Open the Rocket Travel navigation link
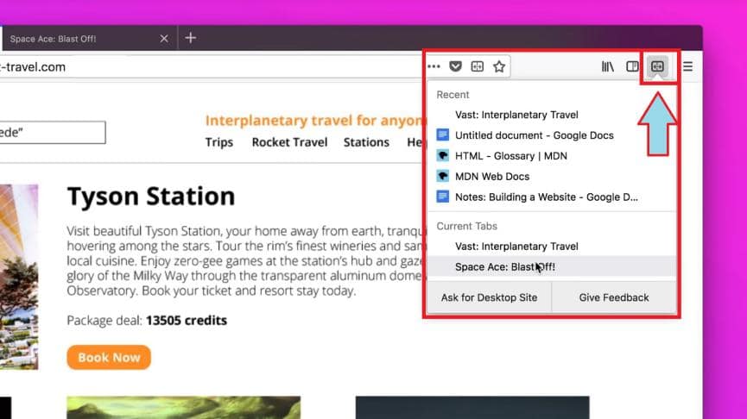Screen dimensions: 747x419 [289, 142]
